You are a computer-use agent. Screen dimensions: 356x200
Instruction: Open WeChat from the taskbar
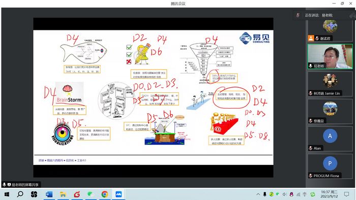[91, 194]
